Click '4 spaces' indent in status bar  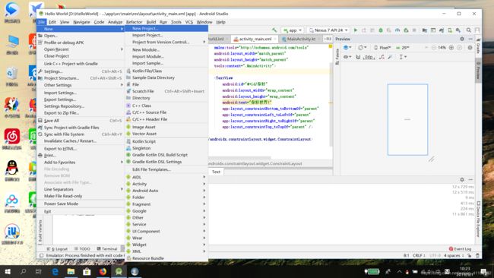(x=454, y=255)
